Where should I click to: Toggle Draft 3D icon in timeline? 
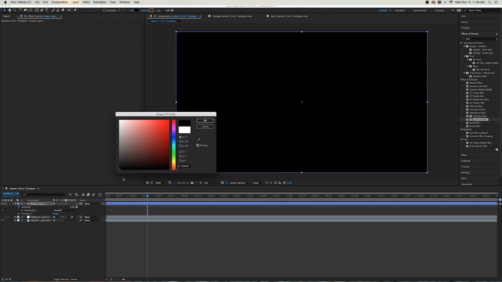pos(76,195)
